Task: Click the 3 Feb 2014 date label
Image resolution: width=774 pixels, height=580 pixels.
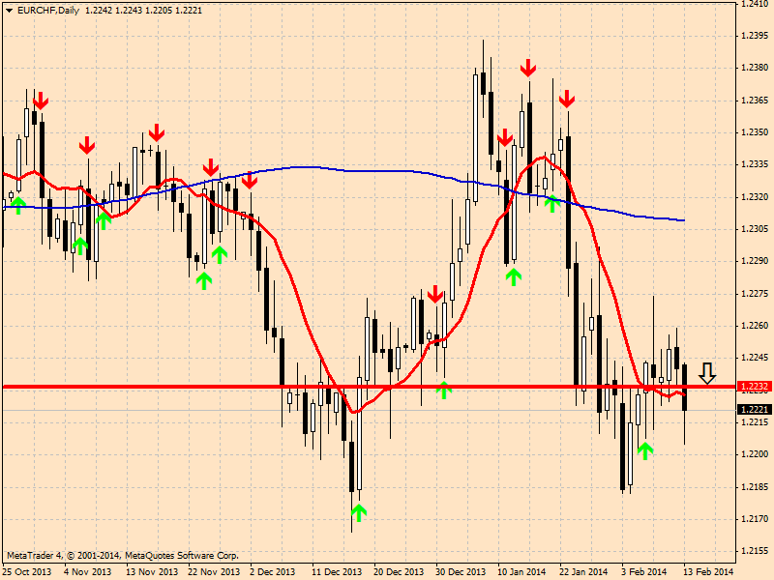Action: (x=644, y=572)
